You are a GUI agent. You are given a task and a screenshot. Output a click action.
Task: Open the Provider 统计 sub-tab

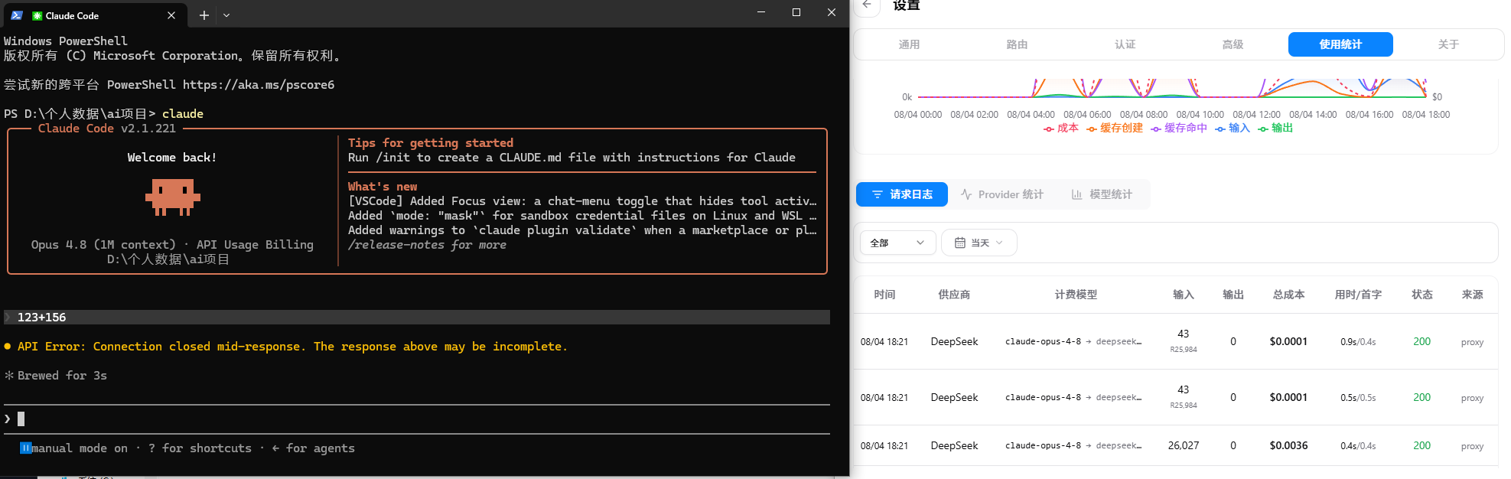pyautogui.click(x=1002, y=194)
